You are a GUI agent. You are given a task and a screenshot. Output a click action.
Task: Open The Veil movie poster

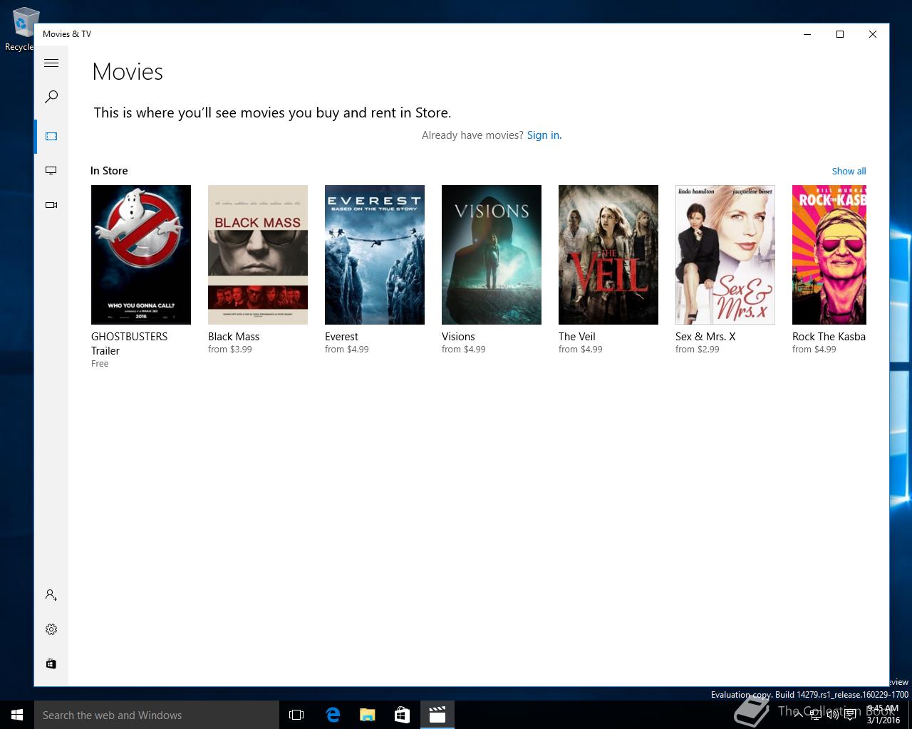point(608,255)
